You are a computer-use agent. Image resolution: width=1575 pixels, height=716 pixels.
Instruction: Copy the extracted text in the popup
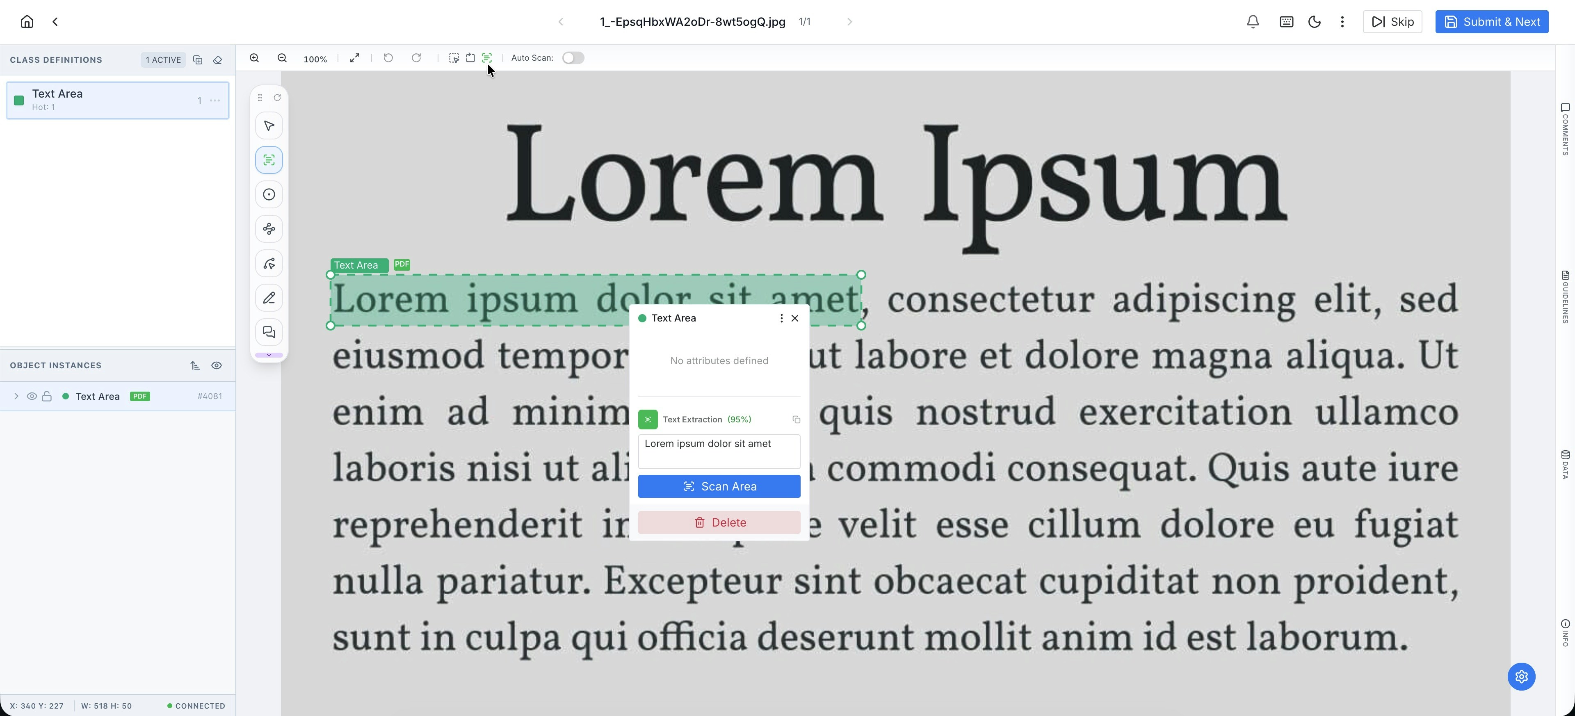795,420
